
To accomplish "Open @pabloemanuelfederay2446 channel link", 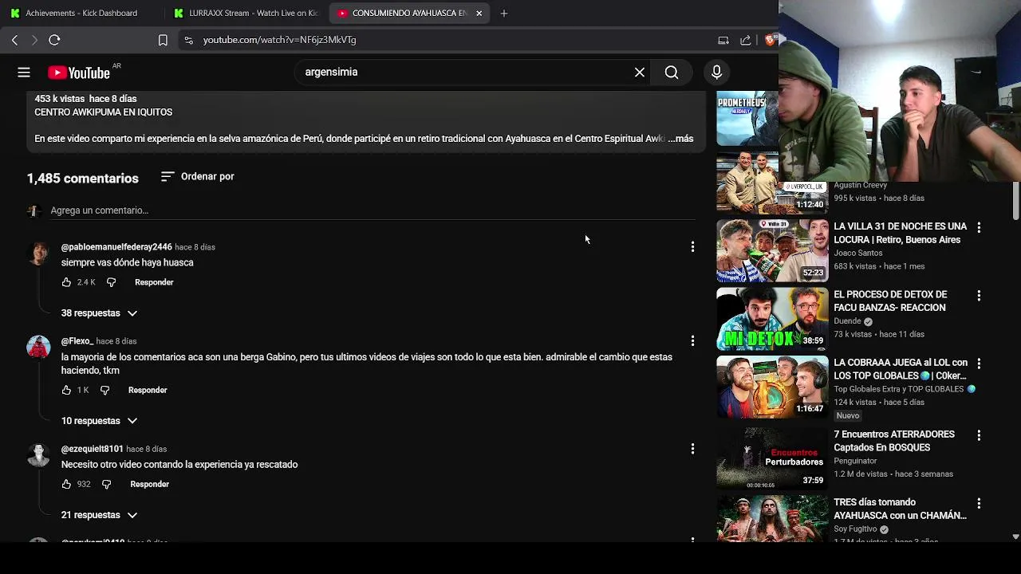I will (116, 247).
